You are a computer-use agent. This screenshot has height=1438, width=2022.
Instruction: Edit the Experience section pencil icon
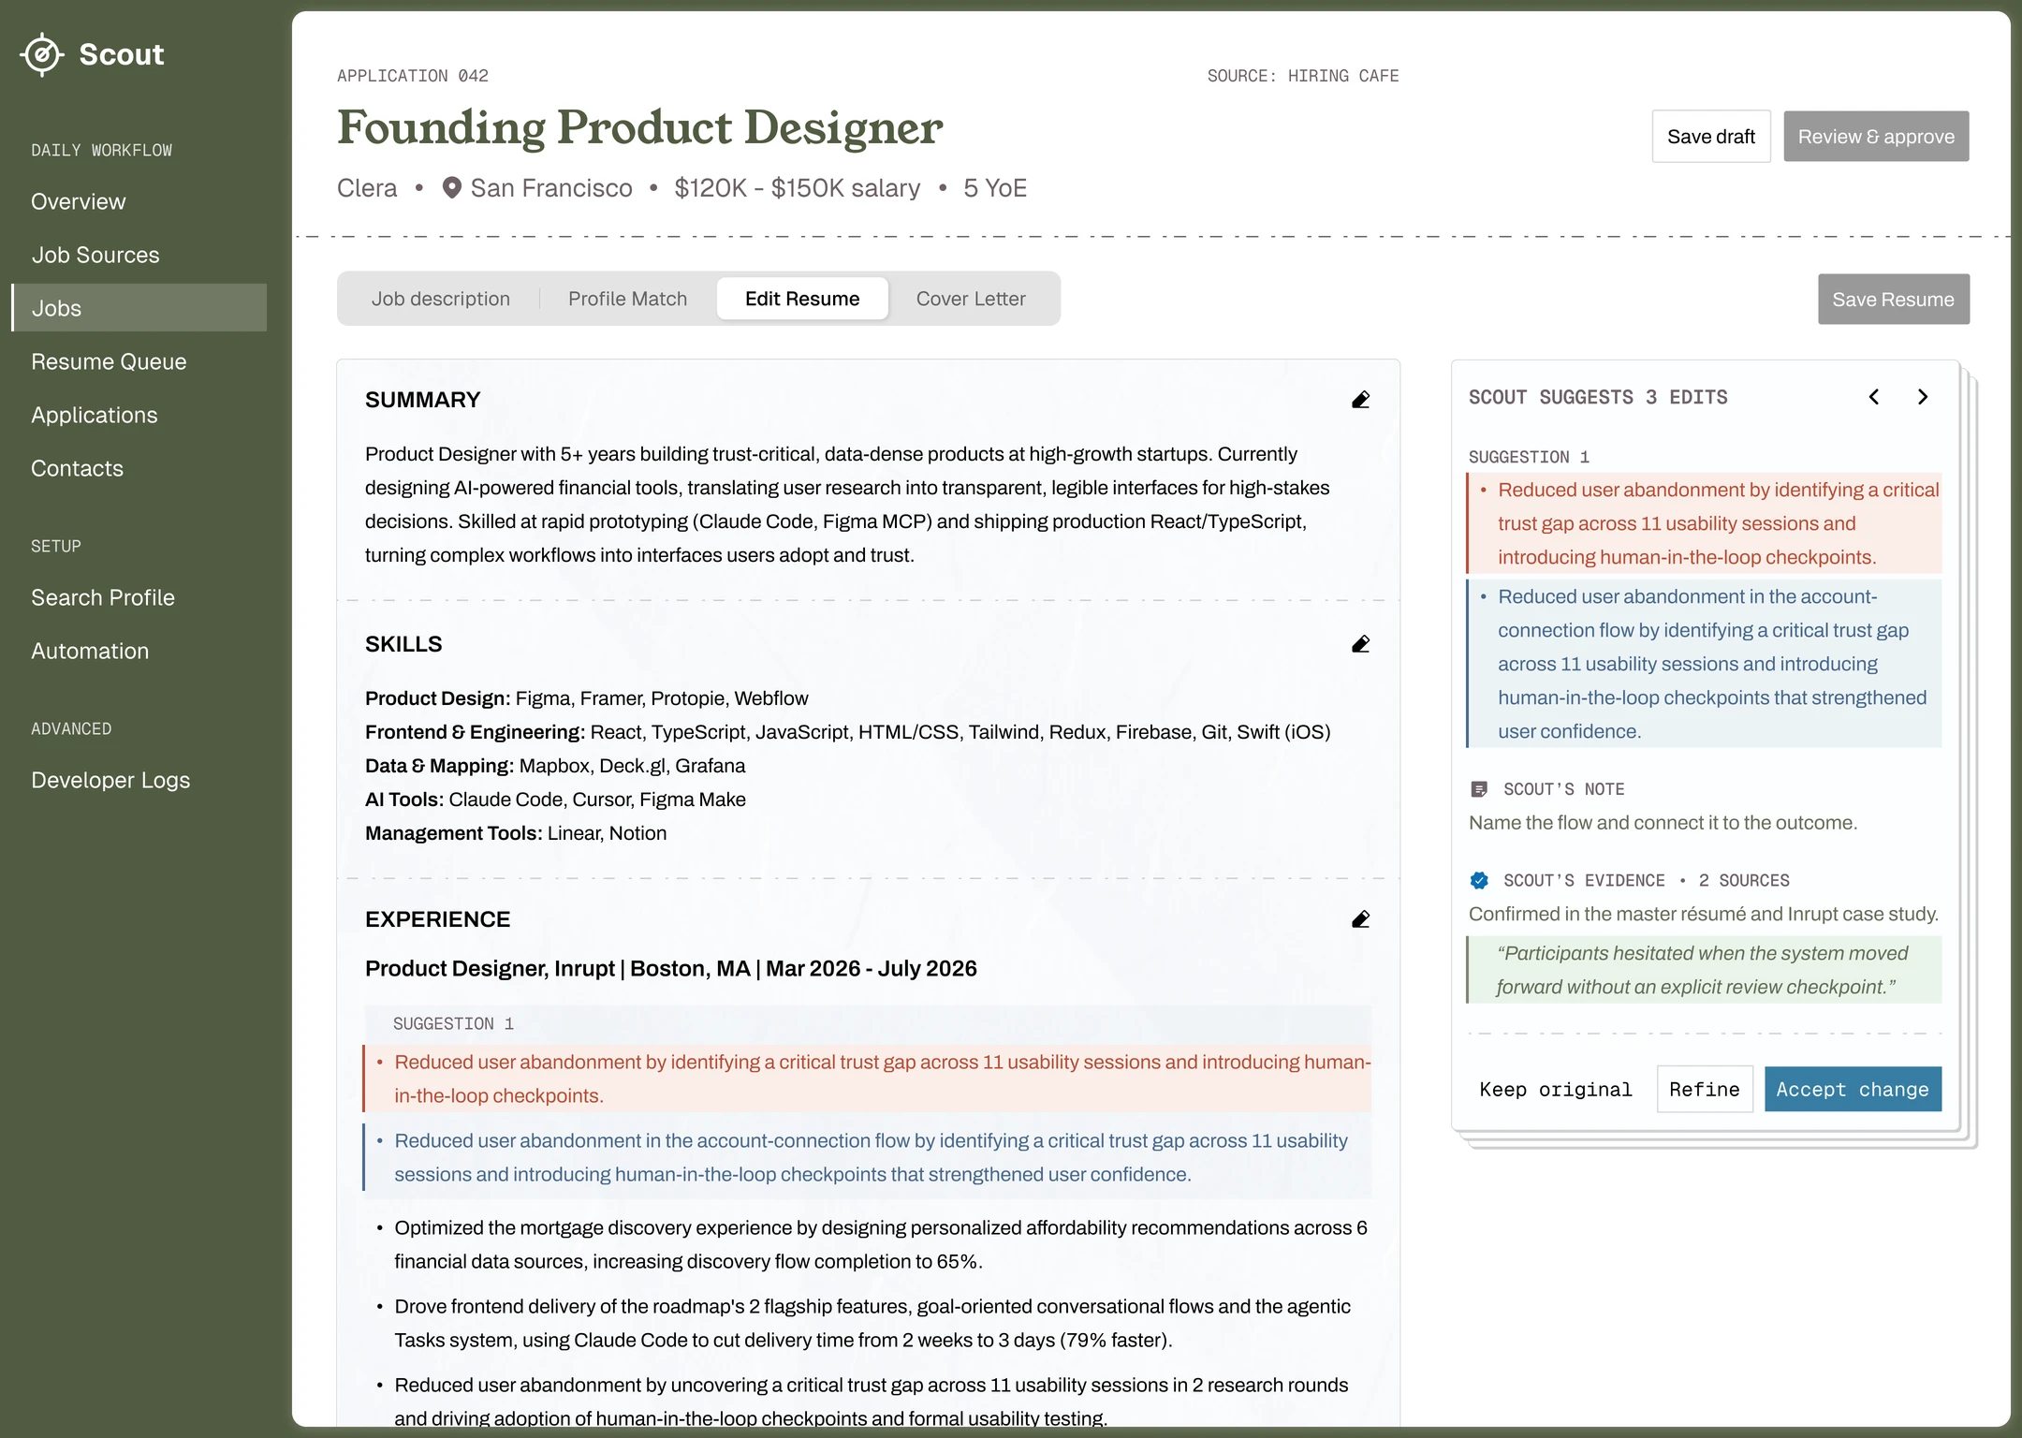point(1360,919)
